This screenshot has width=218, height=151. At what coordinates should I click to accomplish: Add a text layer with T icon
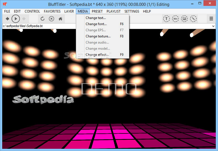pyautogui.click(x=167, y=19)
